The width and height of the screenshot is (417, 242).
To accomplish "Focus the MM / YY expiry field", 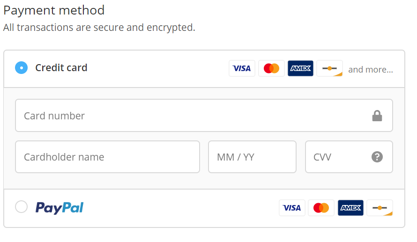I will click(252, 157).
